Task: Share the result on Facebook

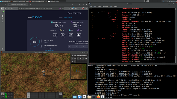Action: tap(38, 17)
